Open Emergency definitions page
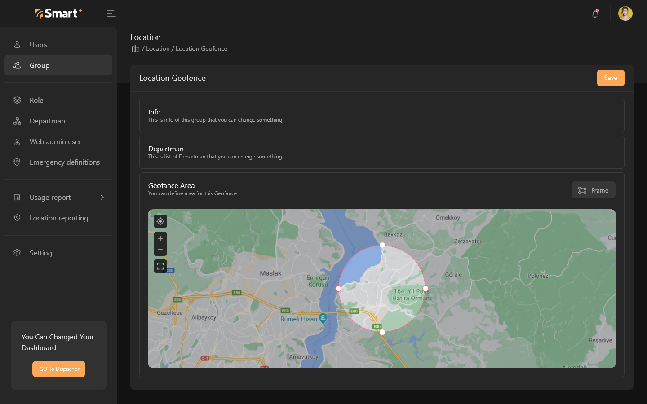Image resolution: width=647 pixels, height=404 pixels. point(58,162)
